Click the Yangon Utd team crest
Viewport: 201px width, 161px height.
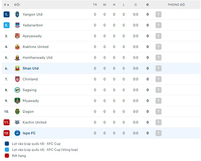click(x=17, y=14)
